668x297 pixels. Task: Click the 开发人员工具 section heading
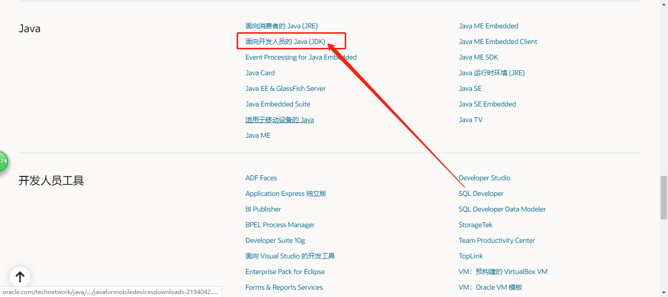point(51,181)
